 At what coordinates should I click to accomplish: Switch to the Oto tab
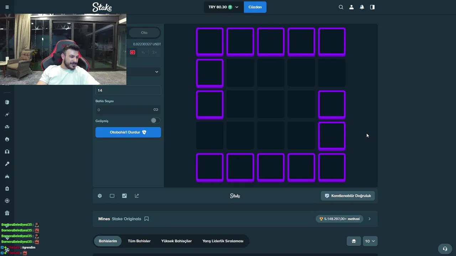click(144, 33)
